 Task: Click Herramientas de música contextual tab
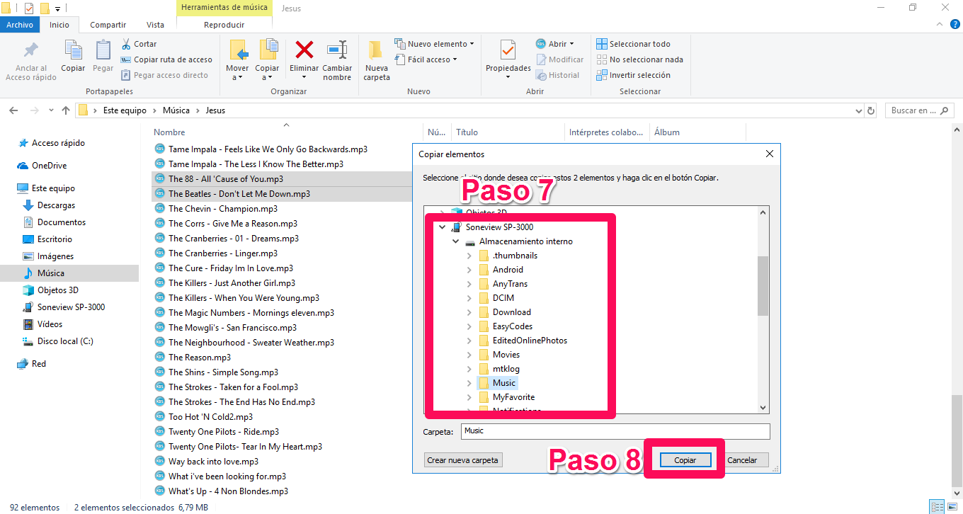click(x=224, y=8)
